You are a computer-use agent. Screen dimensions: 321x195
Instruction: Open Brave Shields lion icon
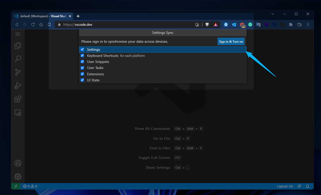(x=207, y=25)
